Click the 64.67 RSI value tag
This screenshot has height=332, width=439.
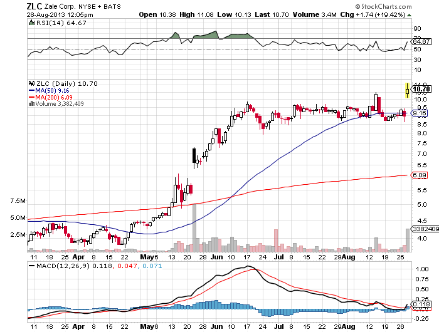pyautogui.click(x=421, y=42)
